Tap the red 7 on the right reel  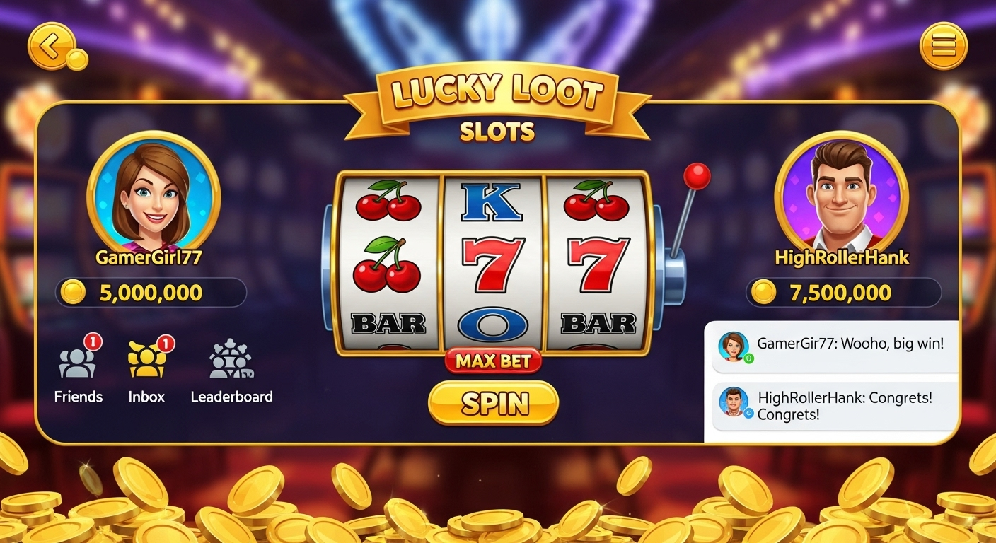pyautogui.click(x=598, y=264)
